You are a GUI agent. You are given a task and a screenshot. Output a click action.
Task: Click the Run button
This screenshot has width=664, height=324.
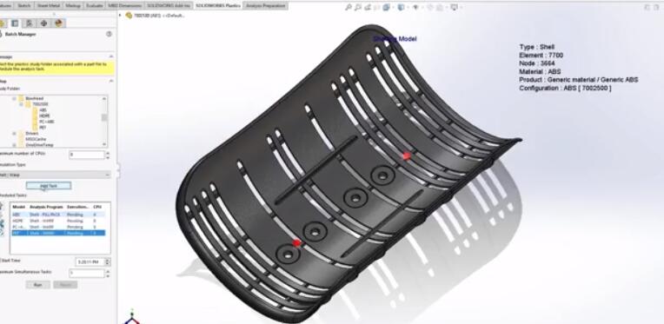coord(37,285)
